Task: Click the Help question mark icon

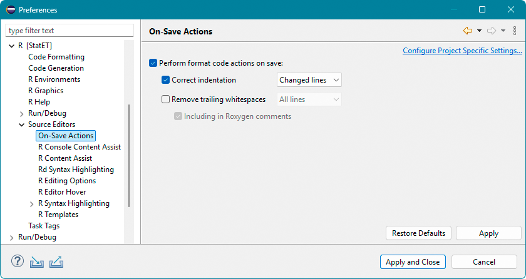Action: (18, 261)
